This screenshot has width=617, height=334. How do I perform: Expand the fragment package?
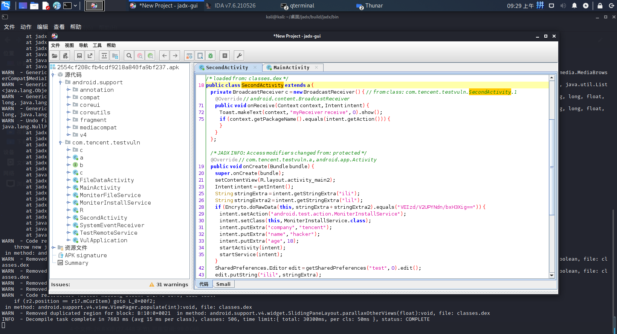point(69,120)
